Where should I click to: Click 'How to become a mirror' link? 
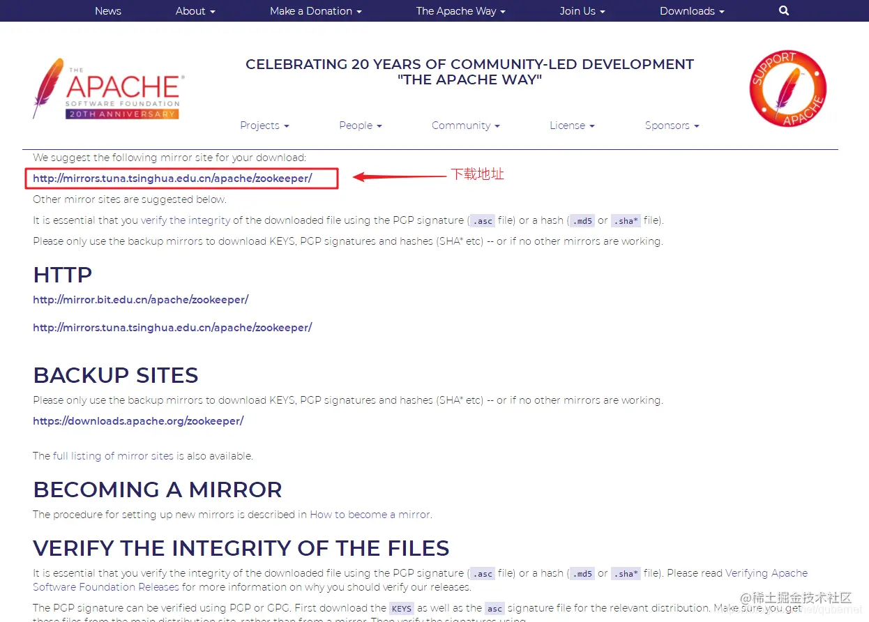pyautogui.click(x=370, y=515)
